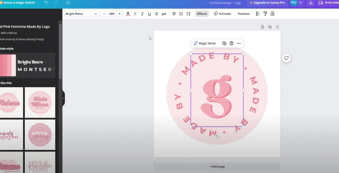Toggle bold formatting
The height and width of the screenshot is (173, 339).
pos(135,14)
